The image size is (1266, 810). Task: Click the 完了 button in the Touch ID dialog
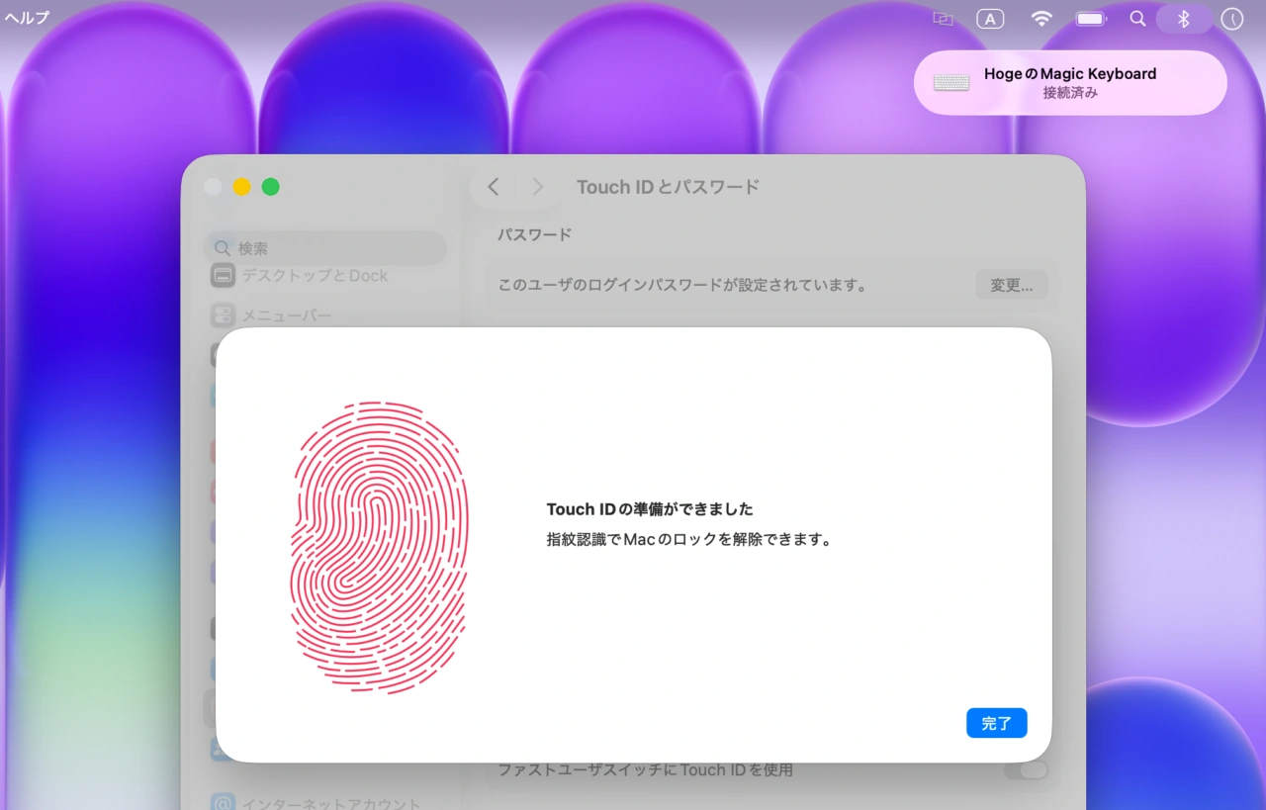pos(996,723)
